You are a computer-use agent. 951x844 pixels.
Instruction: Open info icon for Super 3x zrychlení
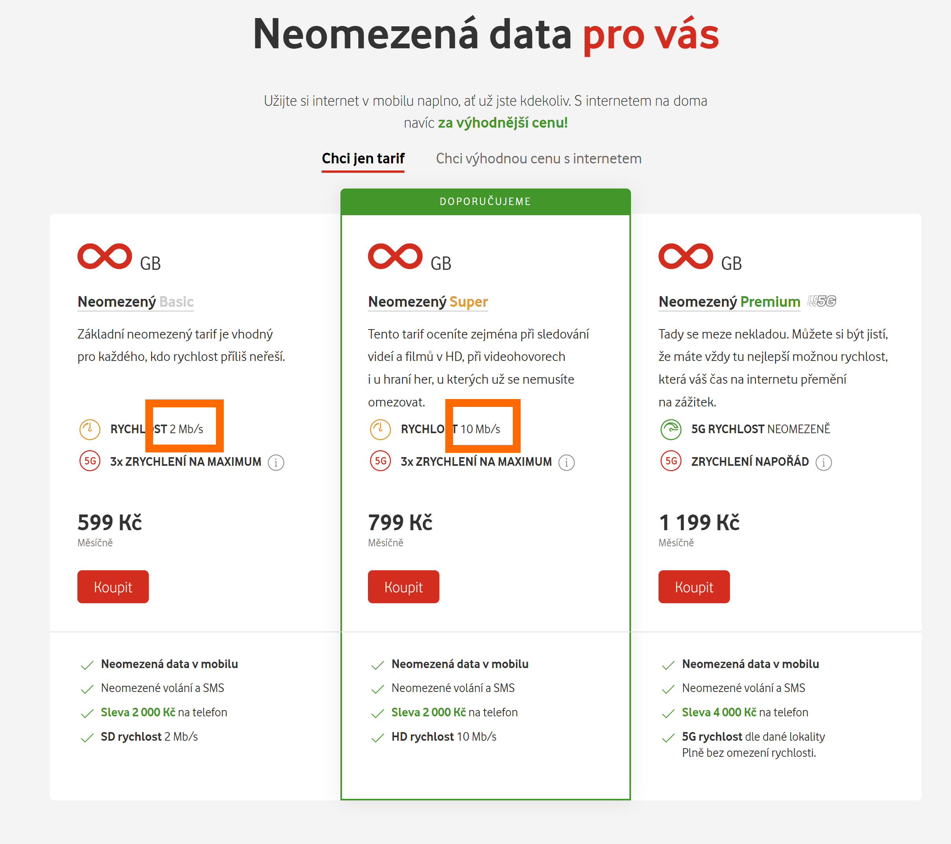click(566, 463)
